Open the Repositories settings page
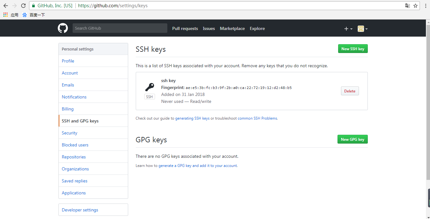Image resolution: width=430 pixels, height=219 pixels. (93, 157)
